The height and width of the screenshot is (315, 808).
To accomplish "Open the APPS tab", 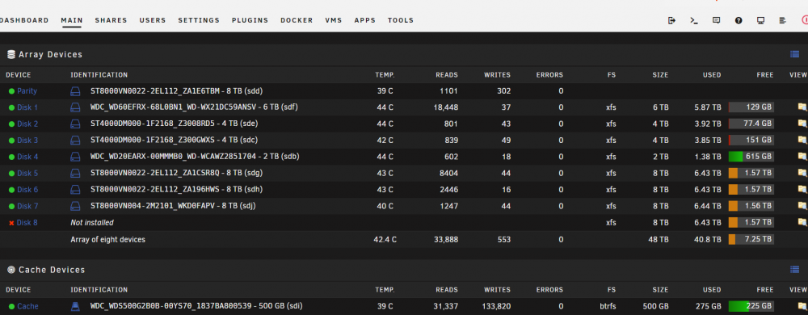I will click(365, 20).
